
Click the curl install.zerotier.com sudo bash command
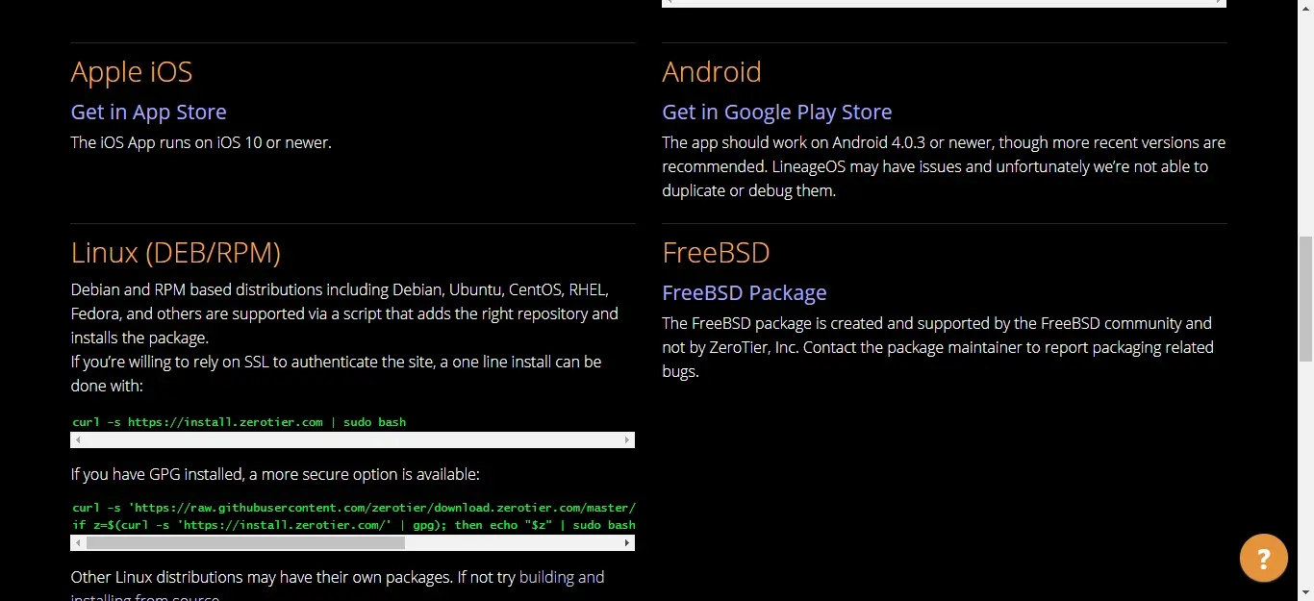(x=240, y=422)
